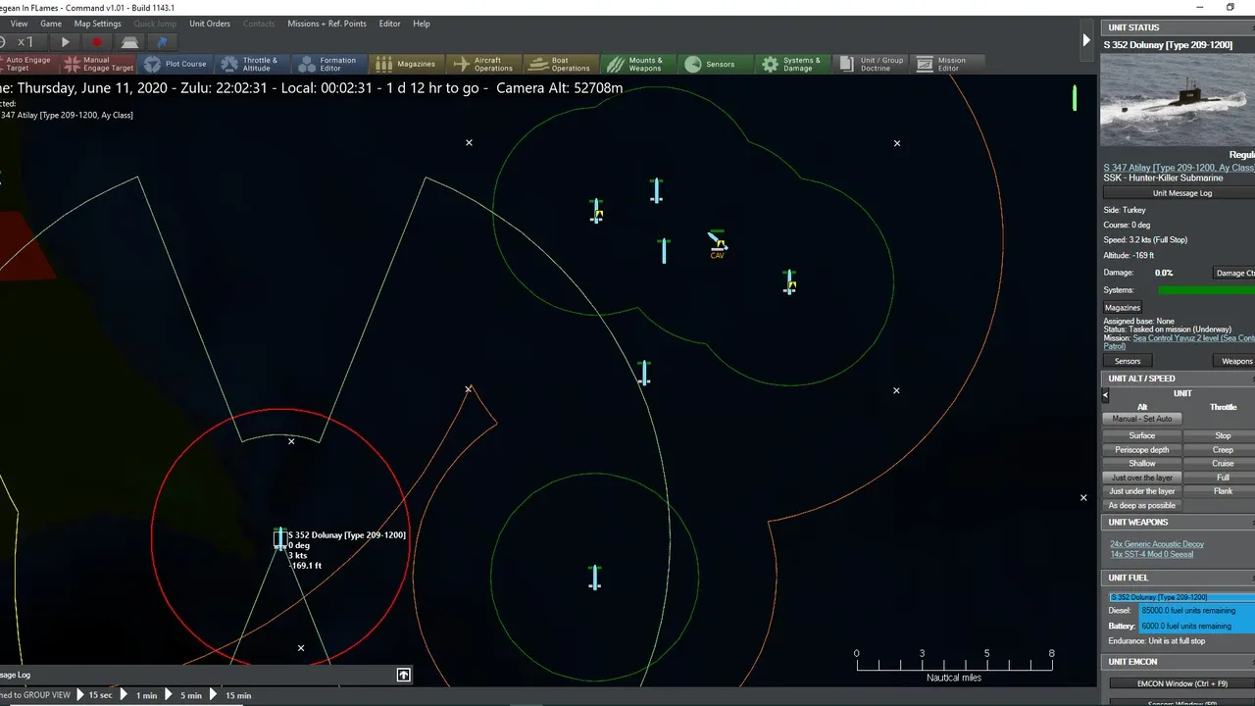Open Magazines from the toolbar
1255x706 pixels.
pyautogui.click(x=406, y=64)
